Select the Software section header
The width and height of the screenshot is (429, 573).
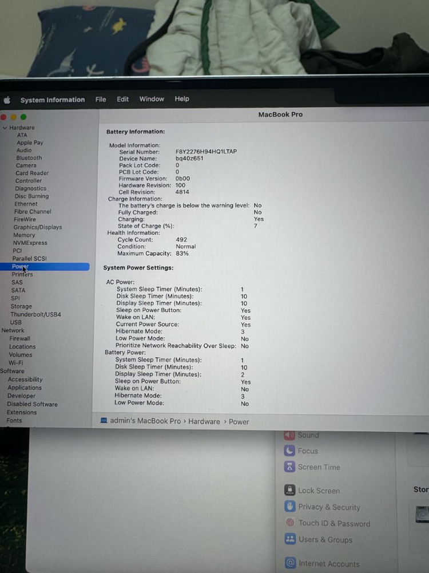[12, 372]
